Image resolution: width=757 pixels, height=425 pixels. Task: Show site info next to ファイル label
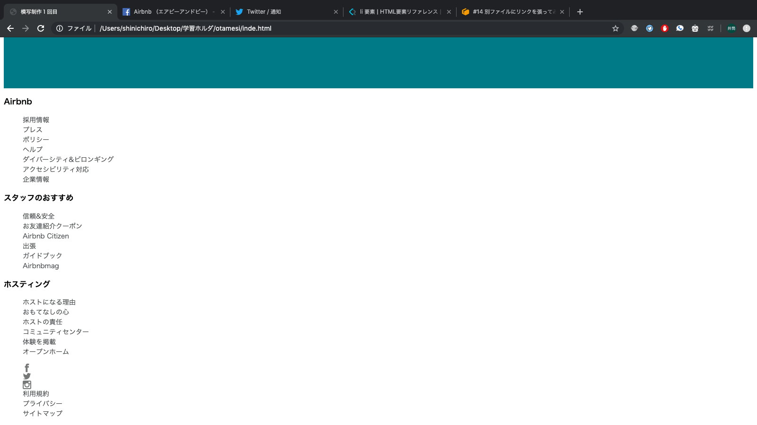60,28
